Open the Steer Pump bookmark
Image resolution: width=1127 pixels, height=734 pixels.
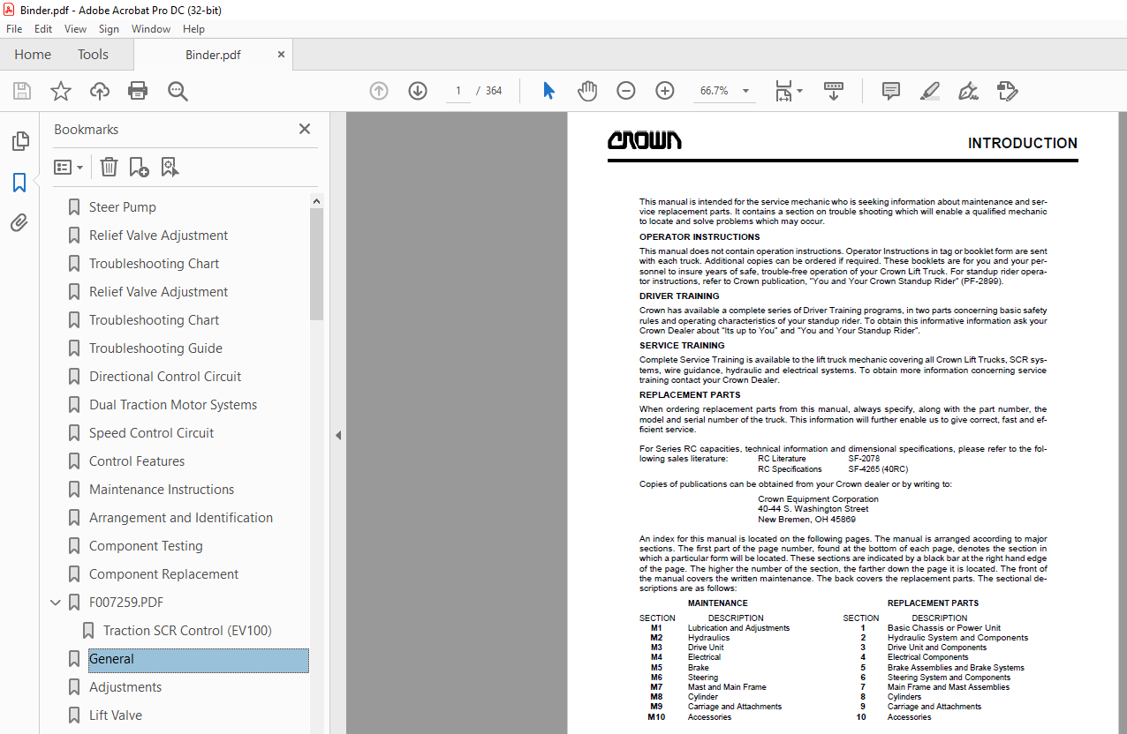pyautogui.click(x=123, y=207)
